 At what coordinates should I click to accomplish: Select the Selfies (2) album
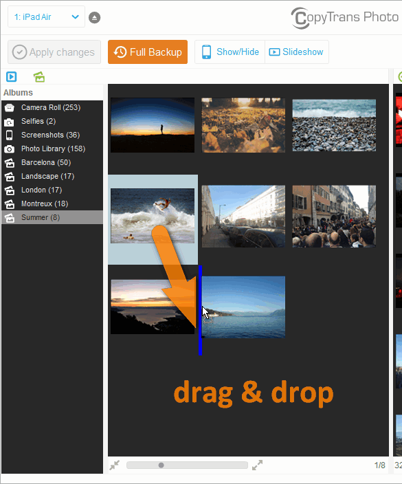click(x=52, y=121)
